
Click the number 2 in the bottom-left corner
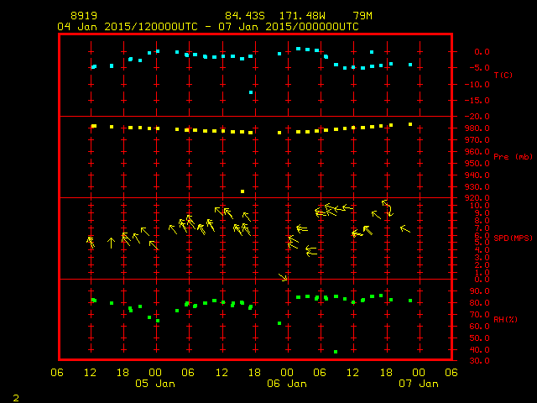[15, 396]
